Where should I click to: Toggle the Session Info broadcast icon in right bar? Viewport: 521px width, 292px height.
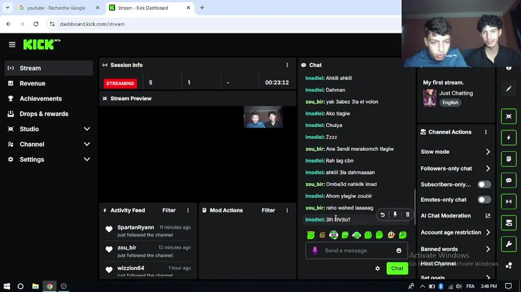click(x=509, y=202)
